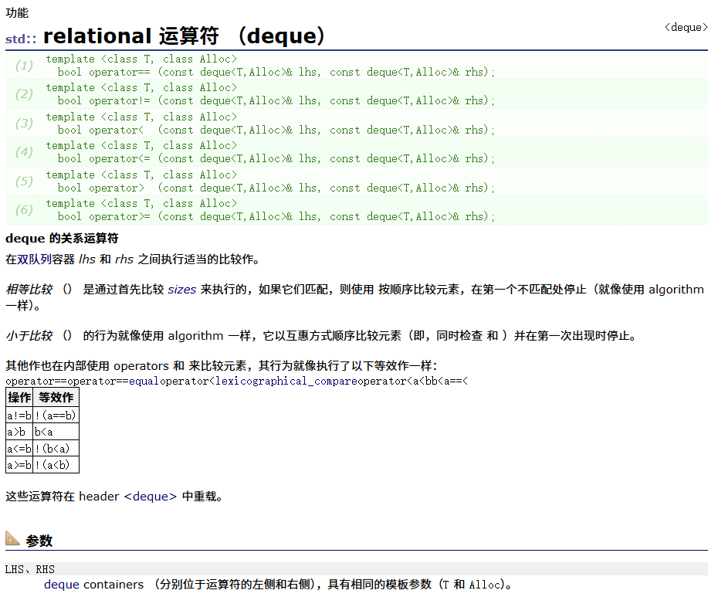Click table cell a!=b
Viewport: 708px width, 597px height.
click(x=19, y=415)
